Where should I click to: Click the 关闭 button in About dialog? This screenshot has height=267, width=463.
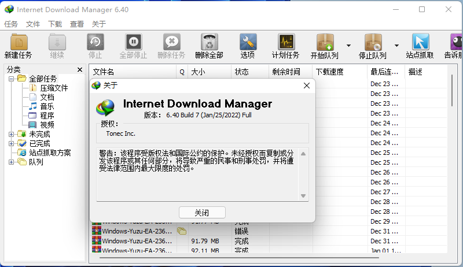[202, 213]
